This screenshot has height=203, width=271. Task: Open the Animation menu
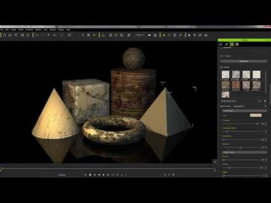coord(29,30)
